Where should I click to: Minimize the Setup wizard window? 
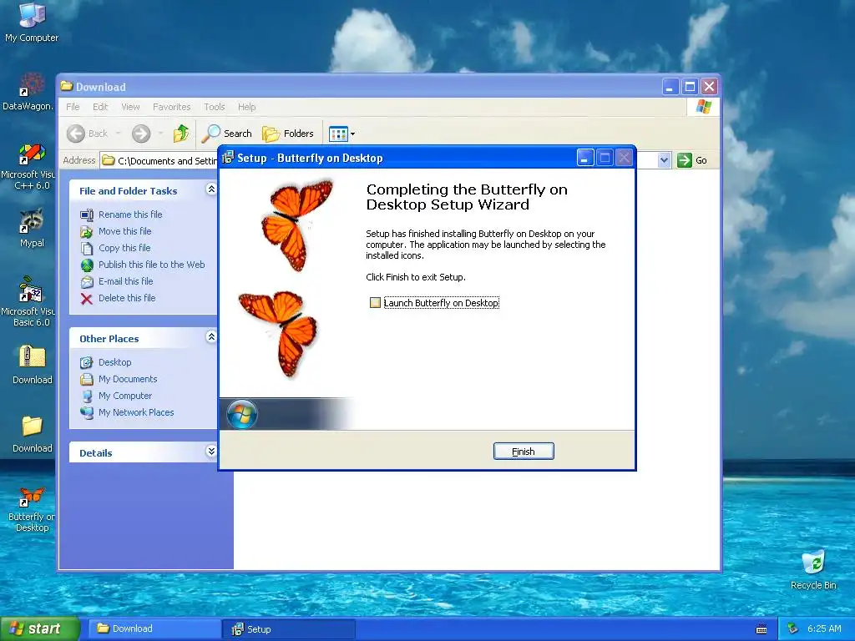(x=585, y=158)
